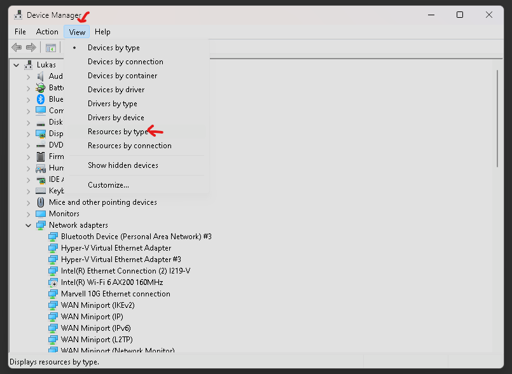This screenshot has width=512, height=374.
Task: Switch to Devices by connection view
Action: click(x=125, y=62)
